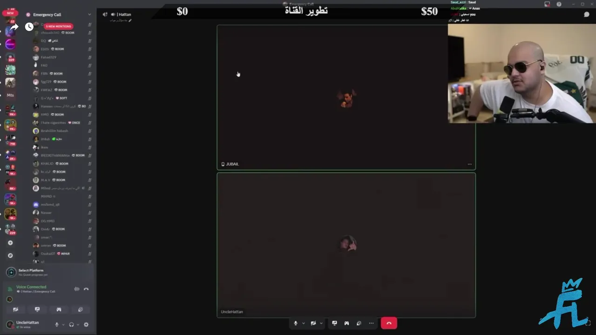Viewport: 596px width, 335px height.
Task: Mute the microphone in the user panel
Action: [x=57, y=325]
